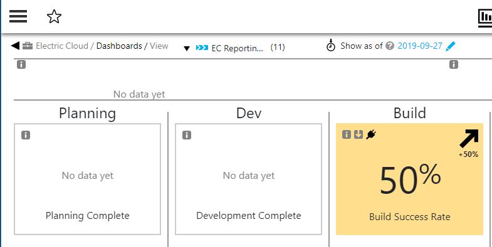Go to Dashboards breadcrumb link
The image size is (492, 247).
point(119,46)
